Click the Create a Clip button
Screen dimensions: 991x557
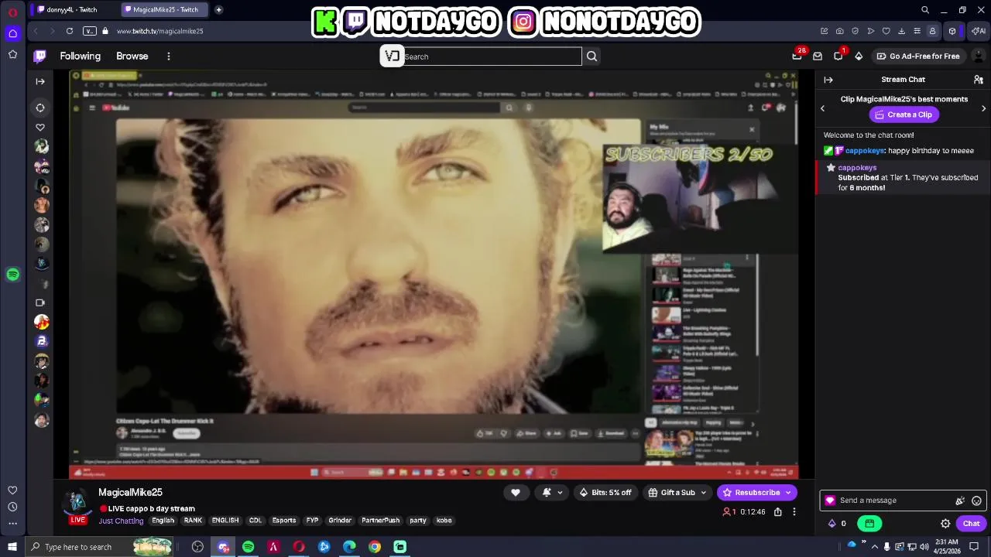coord(903,114)
